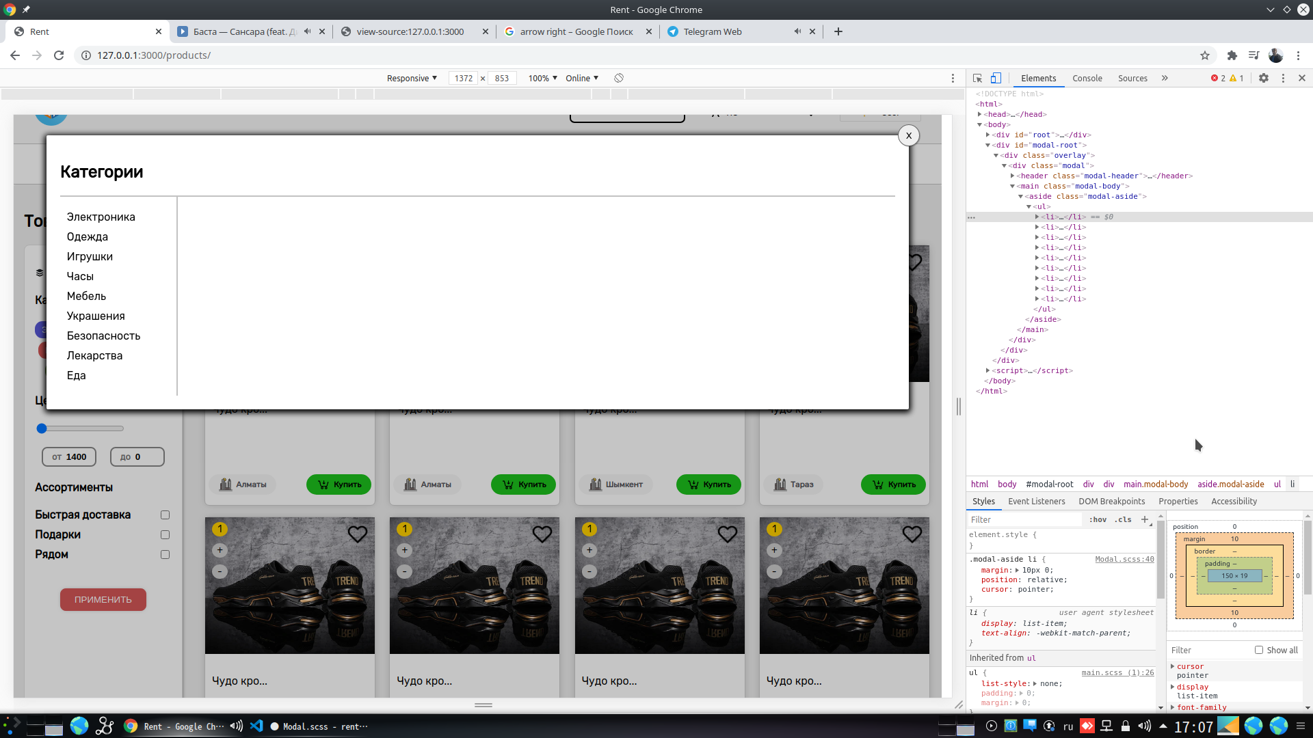Expand header modal-header node
1313x738 pixels.
pyautogui.click(x=1013, y=176)
